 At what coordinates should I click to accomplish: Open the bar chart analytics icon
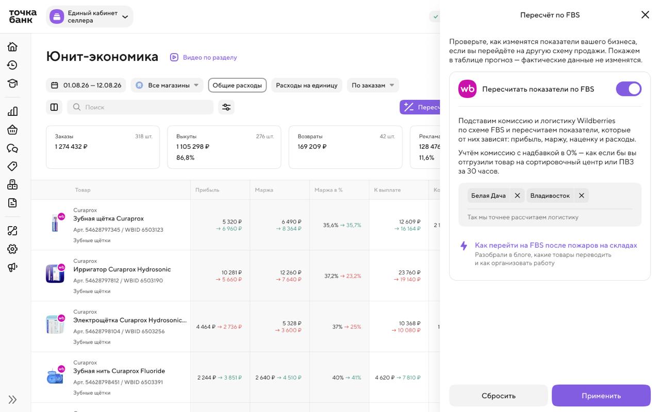click(x=12, y=111)
